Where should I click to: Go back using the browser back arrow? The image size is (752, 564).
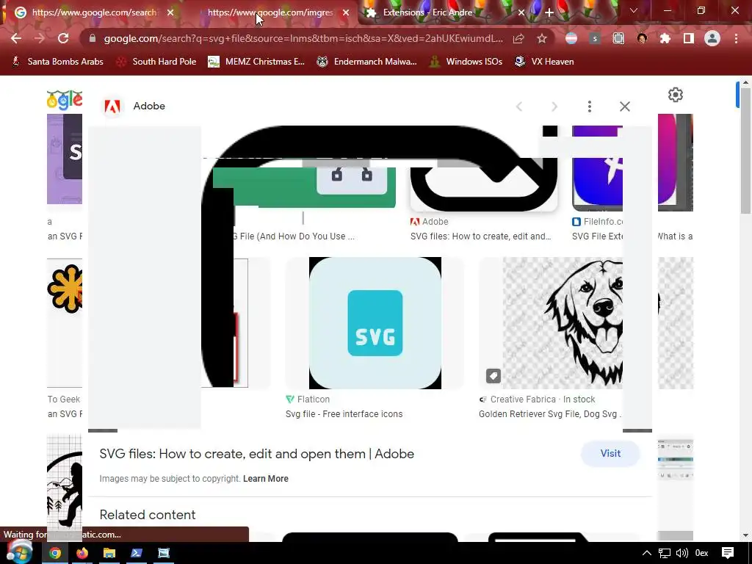point(16,38)
